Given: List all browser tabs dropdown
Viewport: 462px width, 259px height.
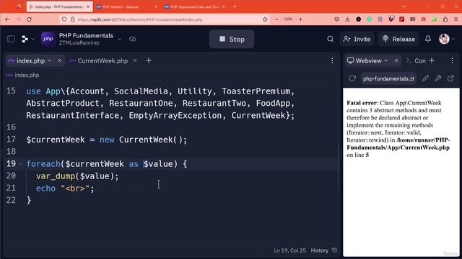Looking at the screenshot, I should click(x=404, y=6).
